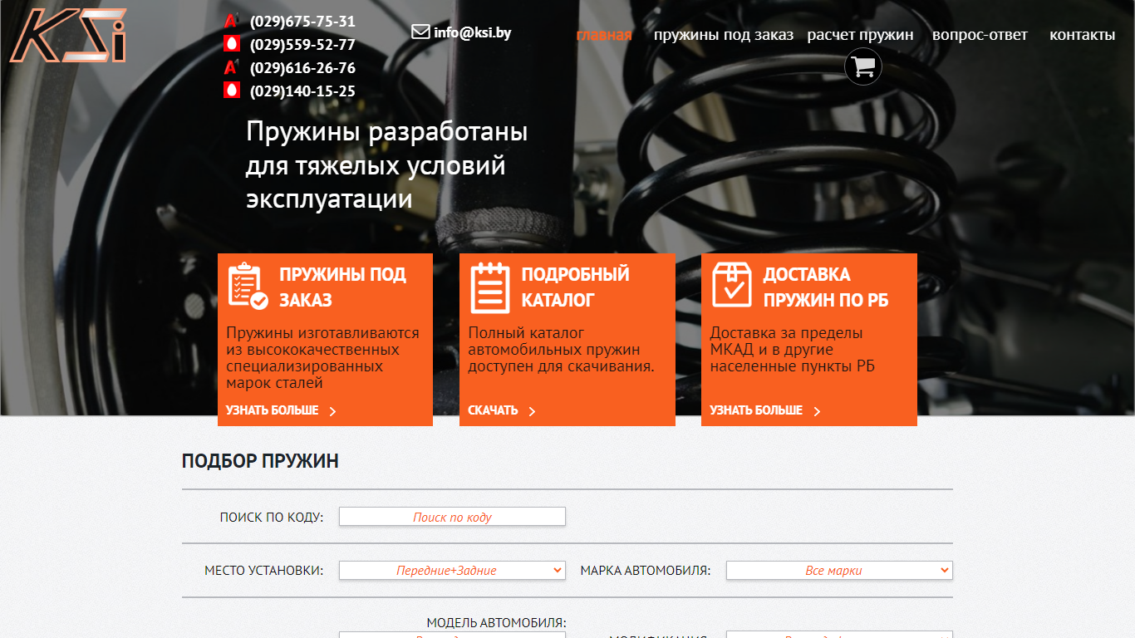
Task: Open расчет пружин menu item
Action: pos(860,35)
